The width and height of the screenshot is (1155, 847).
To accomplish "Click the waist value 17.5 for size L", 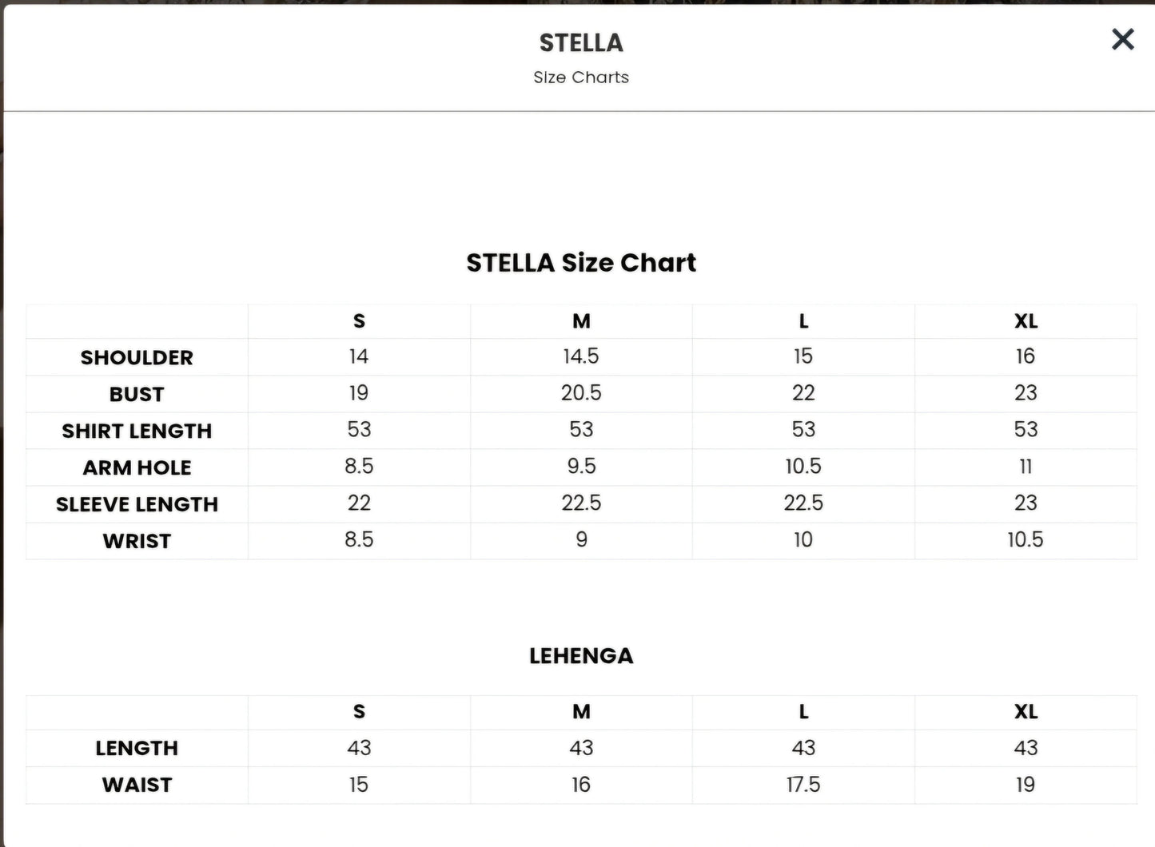I will 803,785.
